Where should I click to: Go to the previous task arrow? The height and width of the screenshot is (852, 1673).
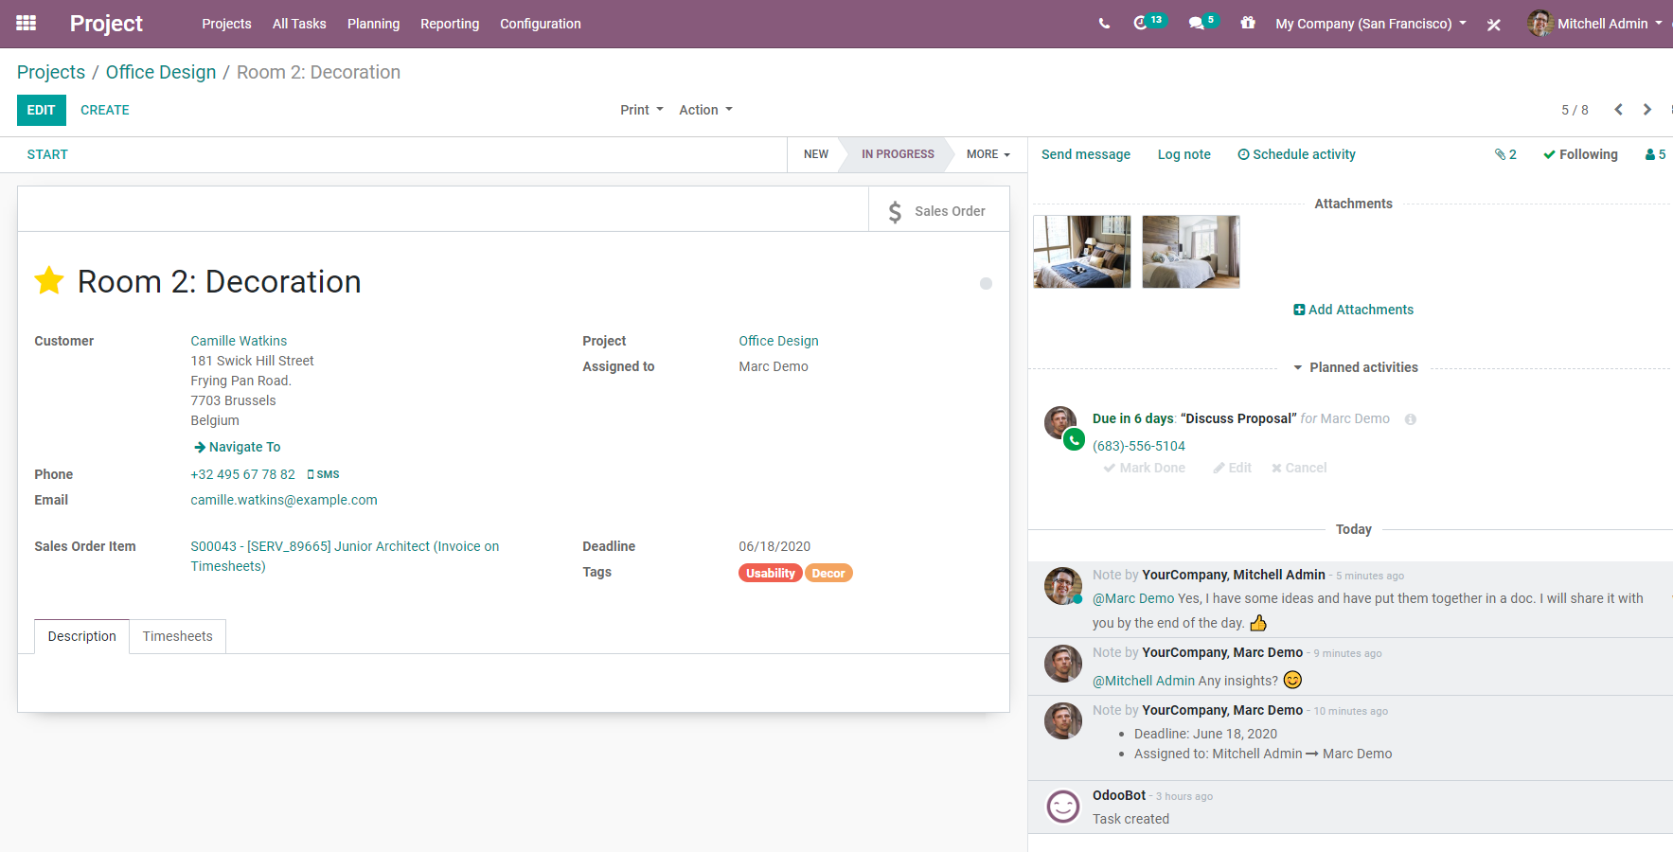[x=1619, y=110]
